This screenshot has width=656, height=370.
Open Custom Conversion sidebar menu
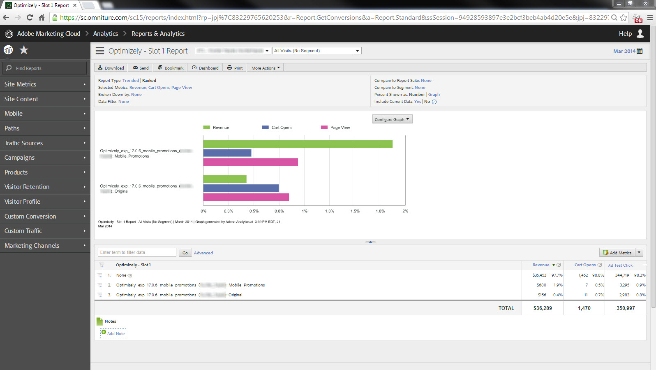(45, 216)
